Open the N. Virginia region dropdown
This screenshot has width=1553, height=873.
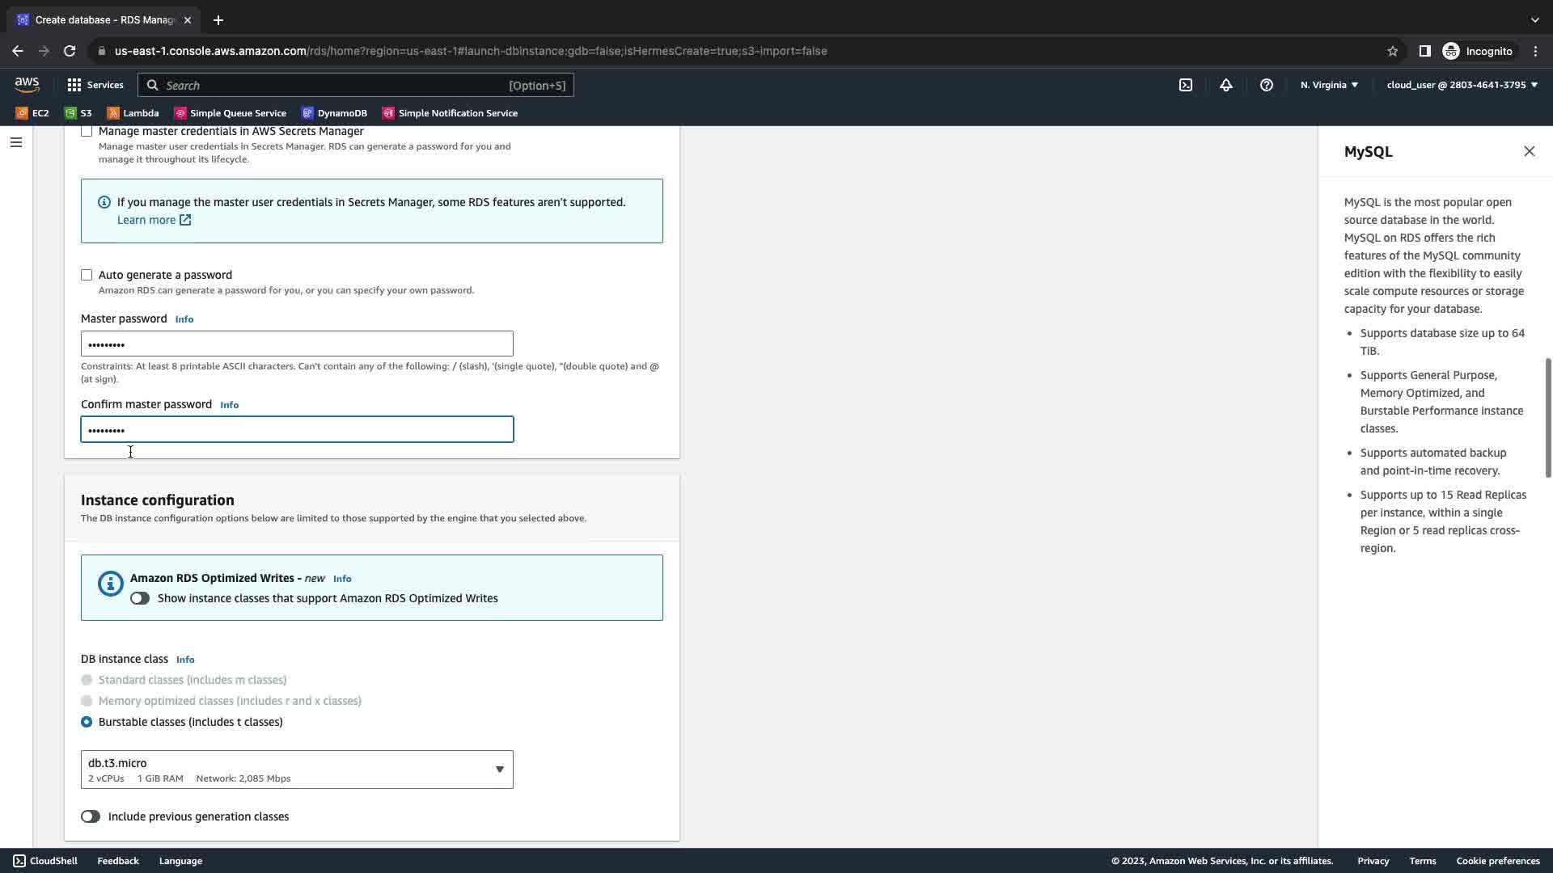1329,85
